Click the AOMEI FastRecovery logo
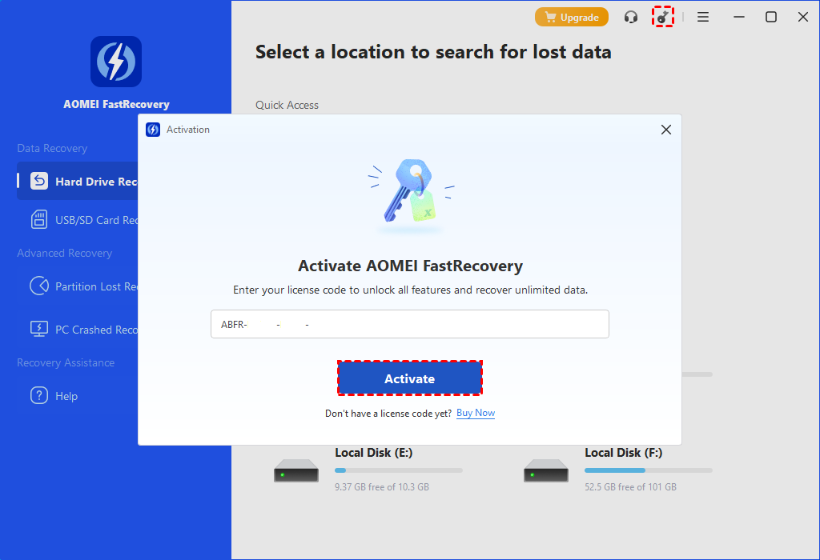The width and height of the screenshot is (820, 560). pyautogui.click(x=116, y=62)
